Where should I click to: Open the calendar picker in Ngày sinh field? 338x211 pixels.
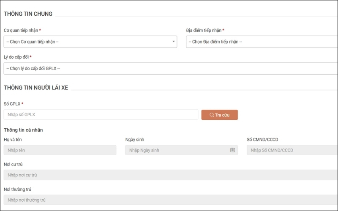tap(232, 150)
